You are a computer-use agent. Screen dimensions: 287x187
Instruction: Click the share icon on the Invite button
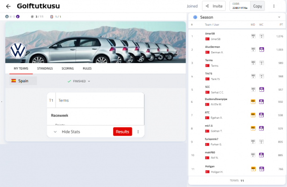coord(207,6)
